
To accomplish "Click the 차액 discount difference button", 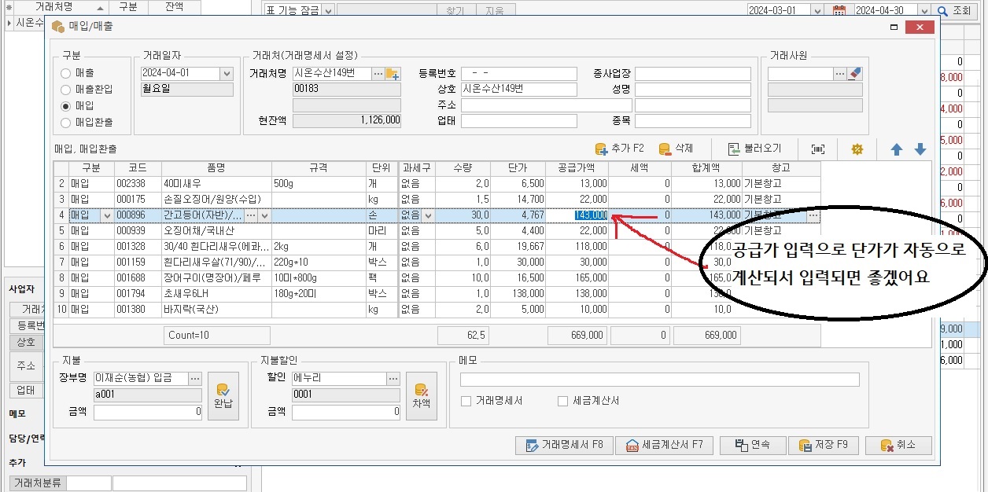I will pyautogui.click(x=421, y=395).
